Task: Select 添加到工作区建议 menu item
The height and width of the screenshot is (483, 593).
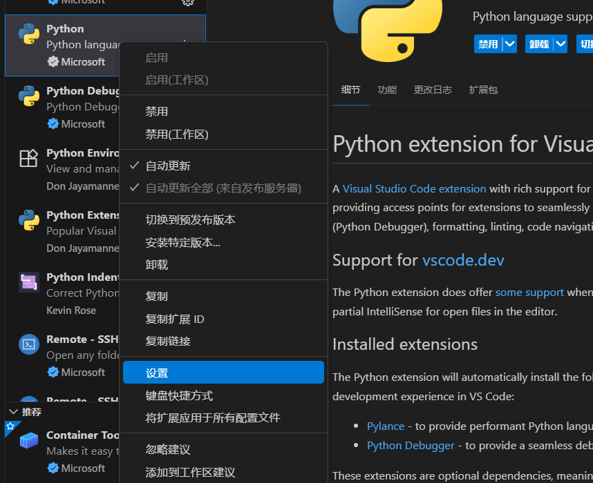Action: 223,472
